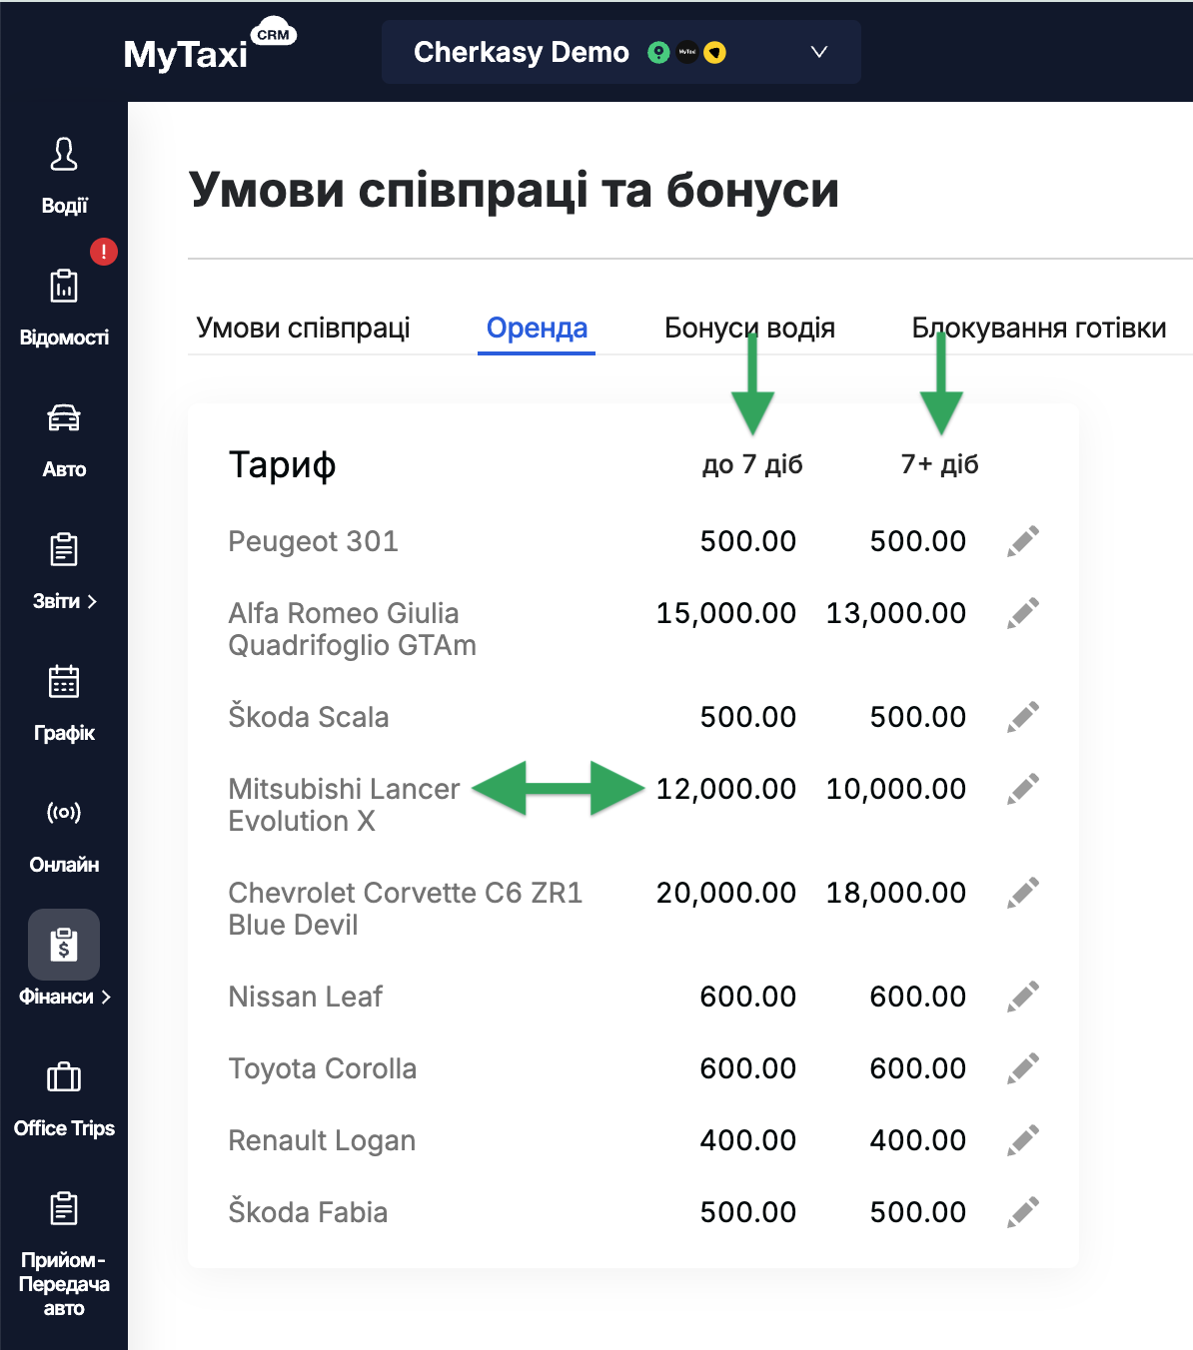
Task: Click the 13,000.00 price for Alfa Romeo
Action: 896,613
